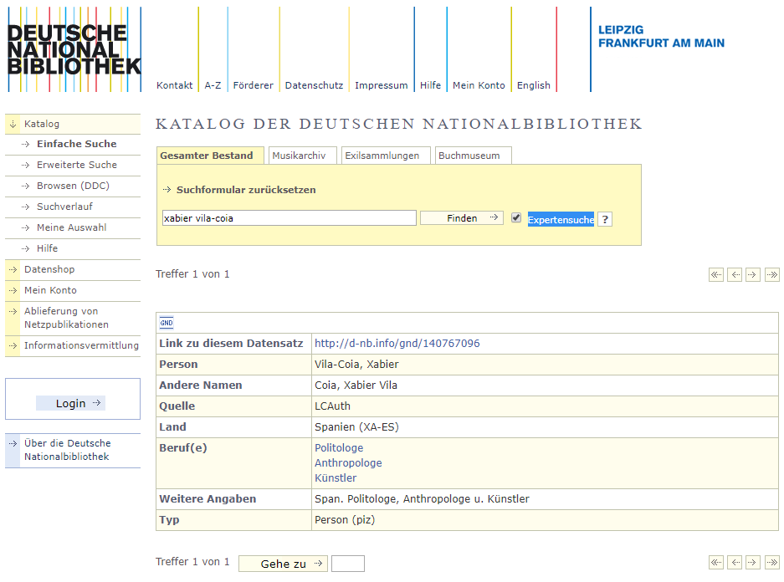Screen dimensions: 784x582
Task: Click the Login button
Action: [x=70, y=403]
